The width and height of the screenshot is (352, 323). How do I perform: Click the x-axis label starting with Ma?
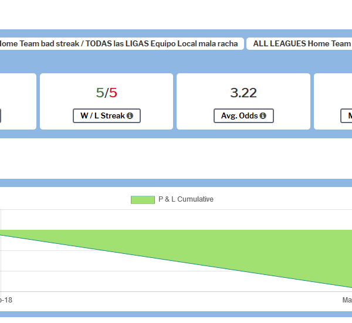[x=347, y=300]
